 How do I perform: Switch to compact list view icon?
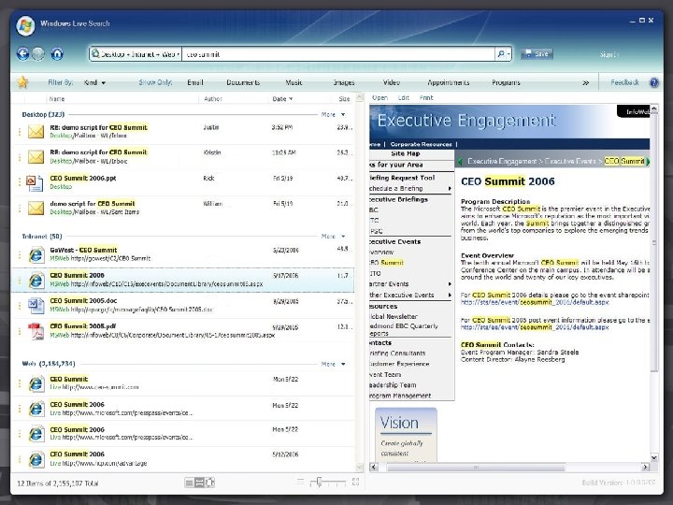(189, 483)
